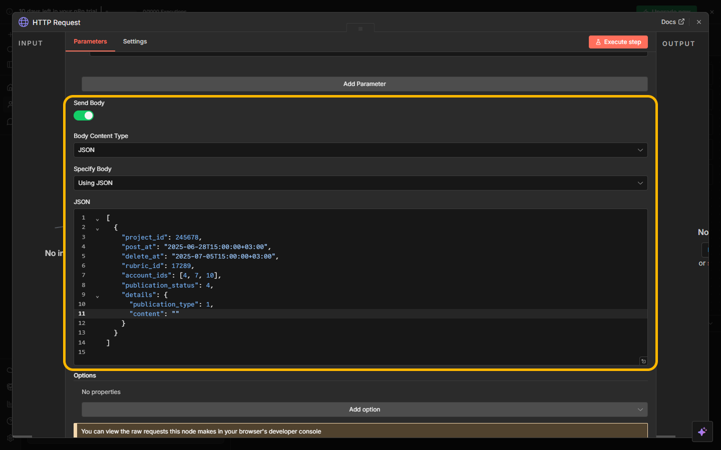Open the Specify Body dropdown
The image size is (721, 450).
[360, 183]
